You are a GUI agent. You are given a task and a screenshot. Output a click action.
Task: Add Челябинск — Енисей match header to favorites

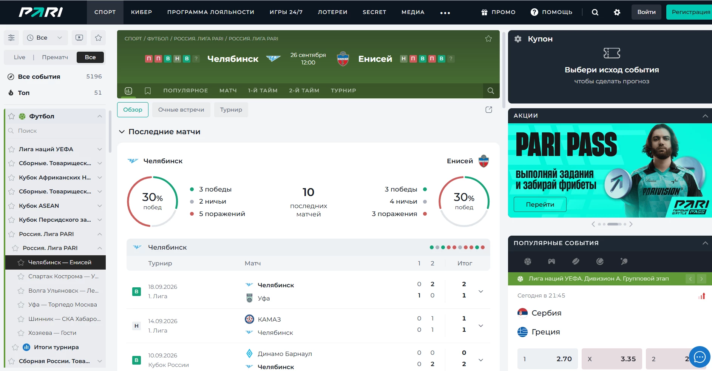pos(488,38)
